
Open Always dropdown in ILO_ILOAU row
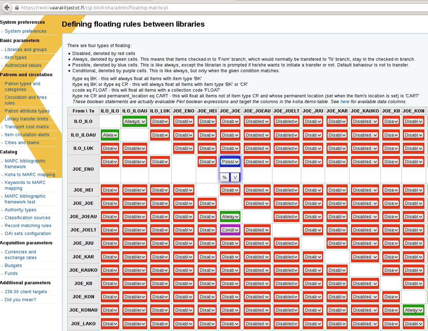click(x=110, y=135)
